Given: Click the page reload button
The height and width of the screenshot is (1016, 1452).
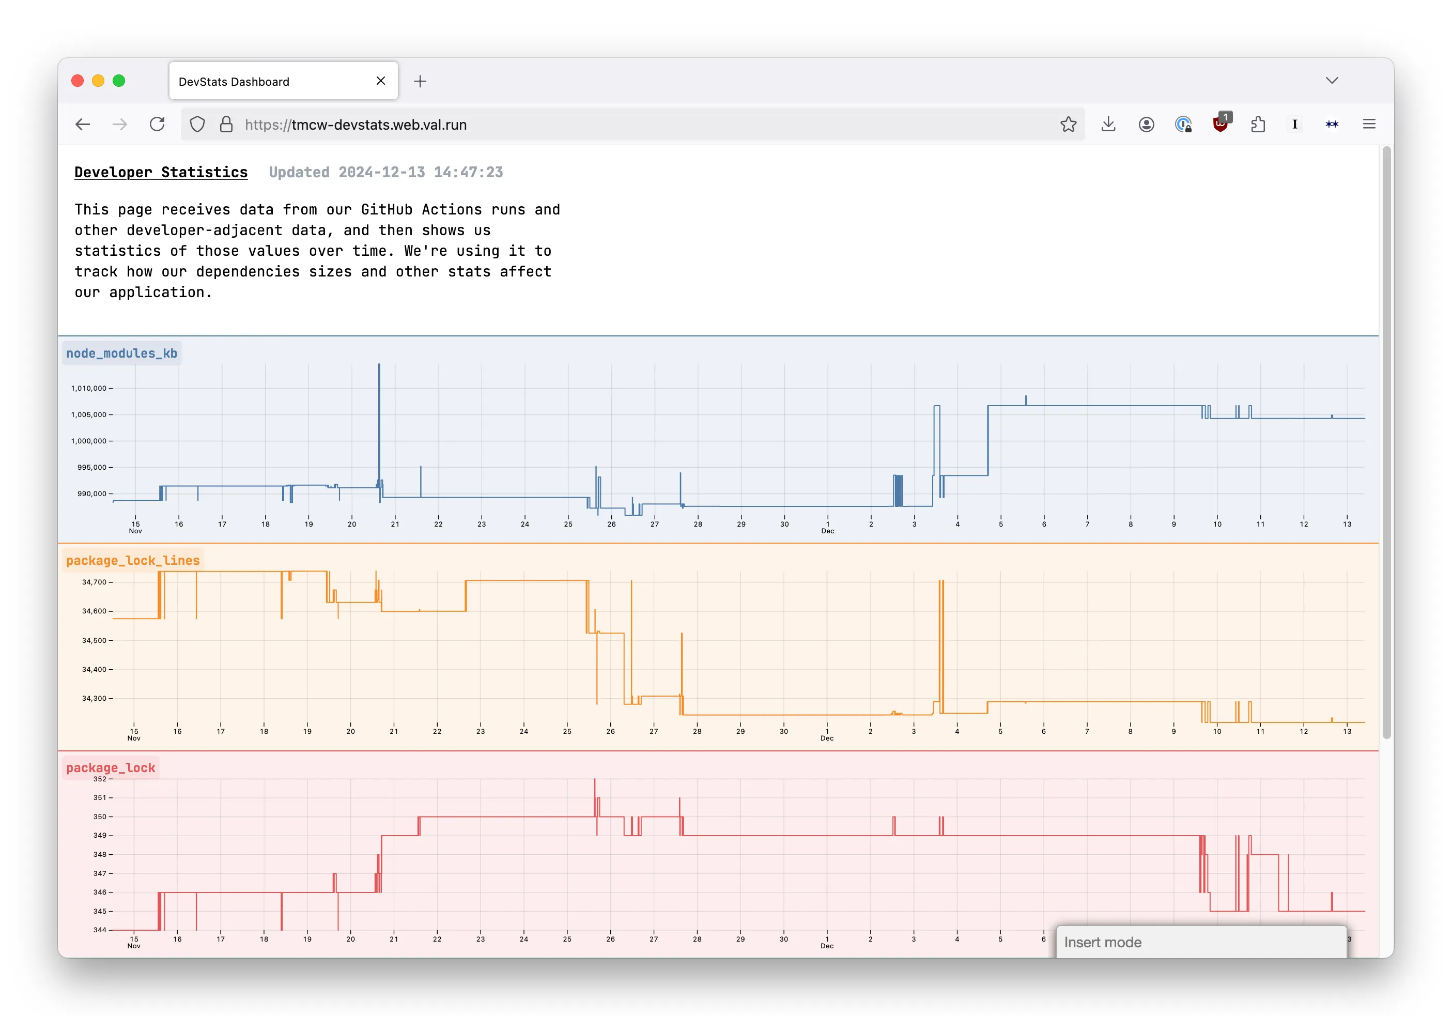Looking at the screenshot, I should click(158, 124).
